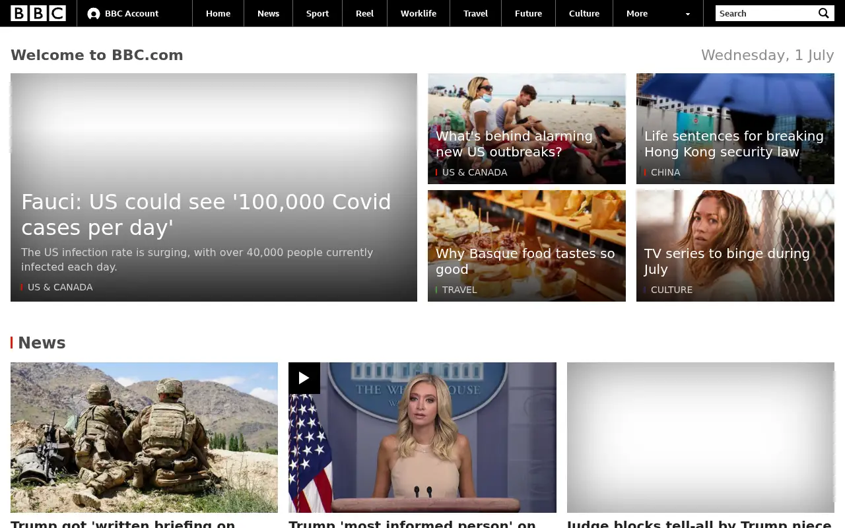Open 'Why Basque food tastes so good' article
The width and height of the screenshot is (845, 528).
coord(525,261)
